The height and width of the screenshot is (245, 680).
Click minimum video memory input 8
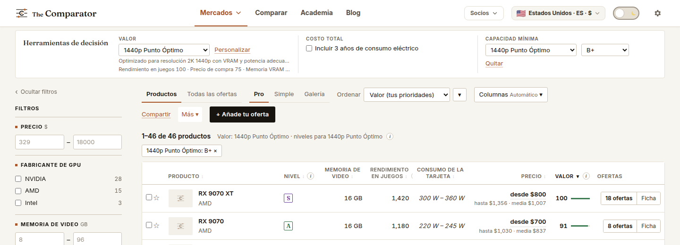pos(40,239)
